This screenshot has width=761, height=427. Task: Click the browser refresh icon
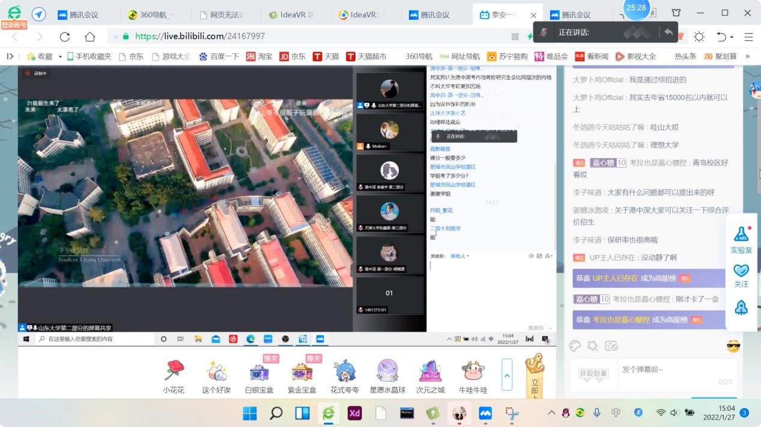point(65,37)
